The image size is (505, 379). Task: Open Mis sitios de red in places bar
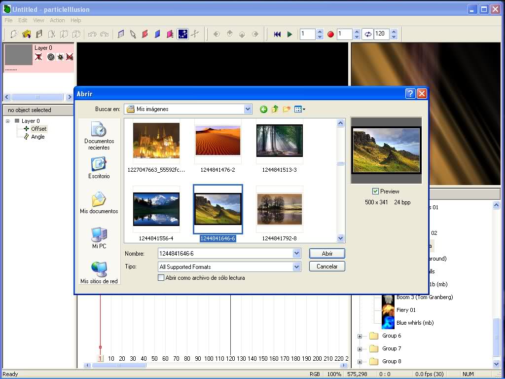coord(99,272)
